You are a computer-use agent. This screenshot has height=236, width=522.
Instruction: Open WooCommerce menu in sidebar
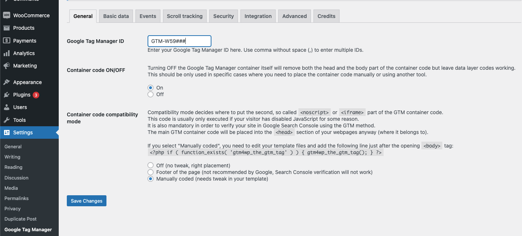pos(29,15)
